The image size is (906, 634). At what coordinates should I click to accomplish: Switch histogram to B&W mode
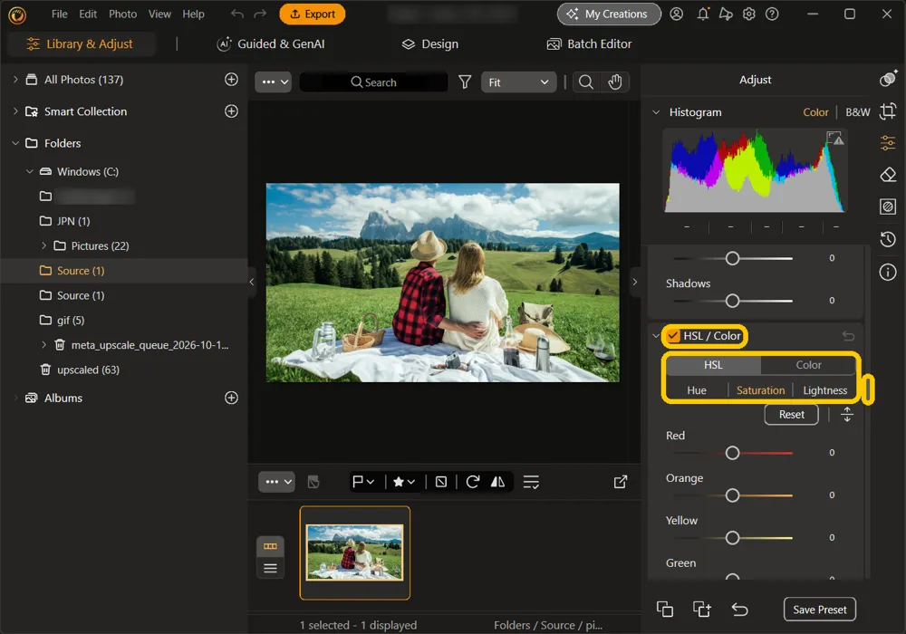click(x=857, y=112)
